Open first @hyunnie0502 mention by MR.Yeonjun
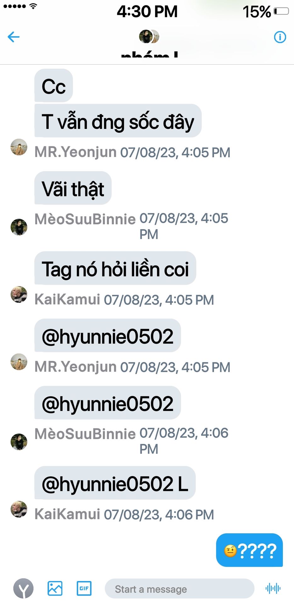 (108, 336)
